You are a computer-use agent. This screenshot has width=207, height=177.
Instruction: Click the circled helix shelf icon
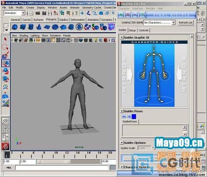point(79,27)
